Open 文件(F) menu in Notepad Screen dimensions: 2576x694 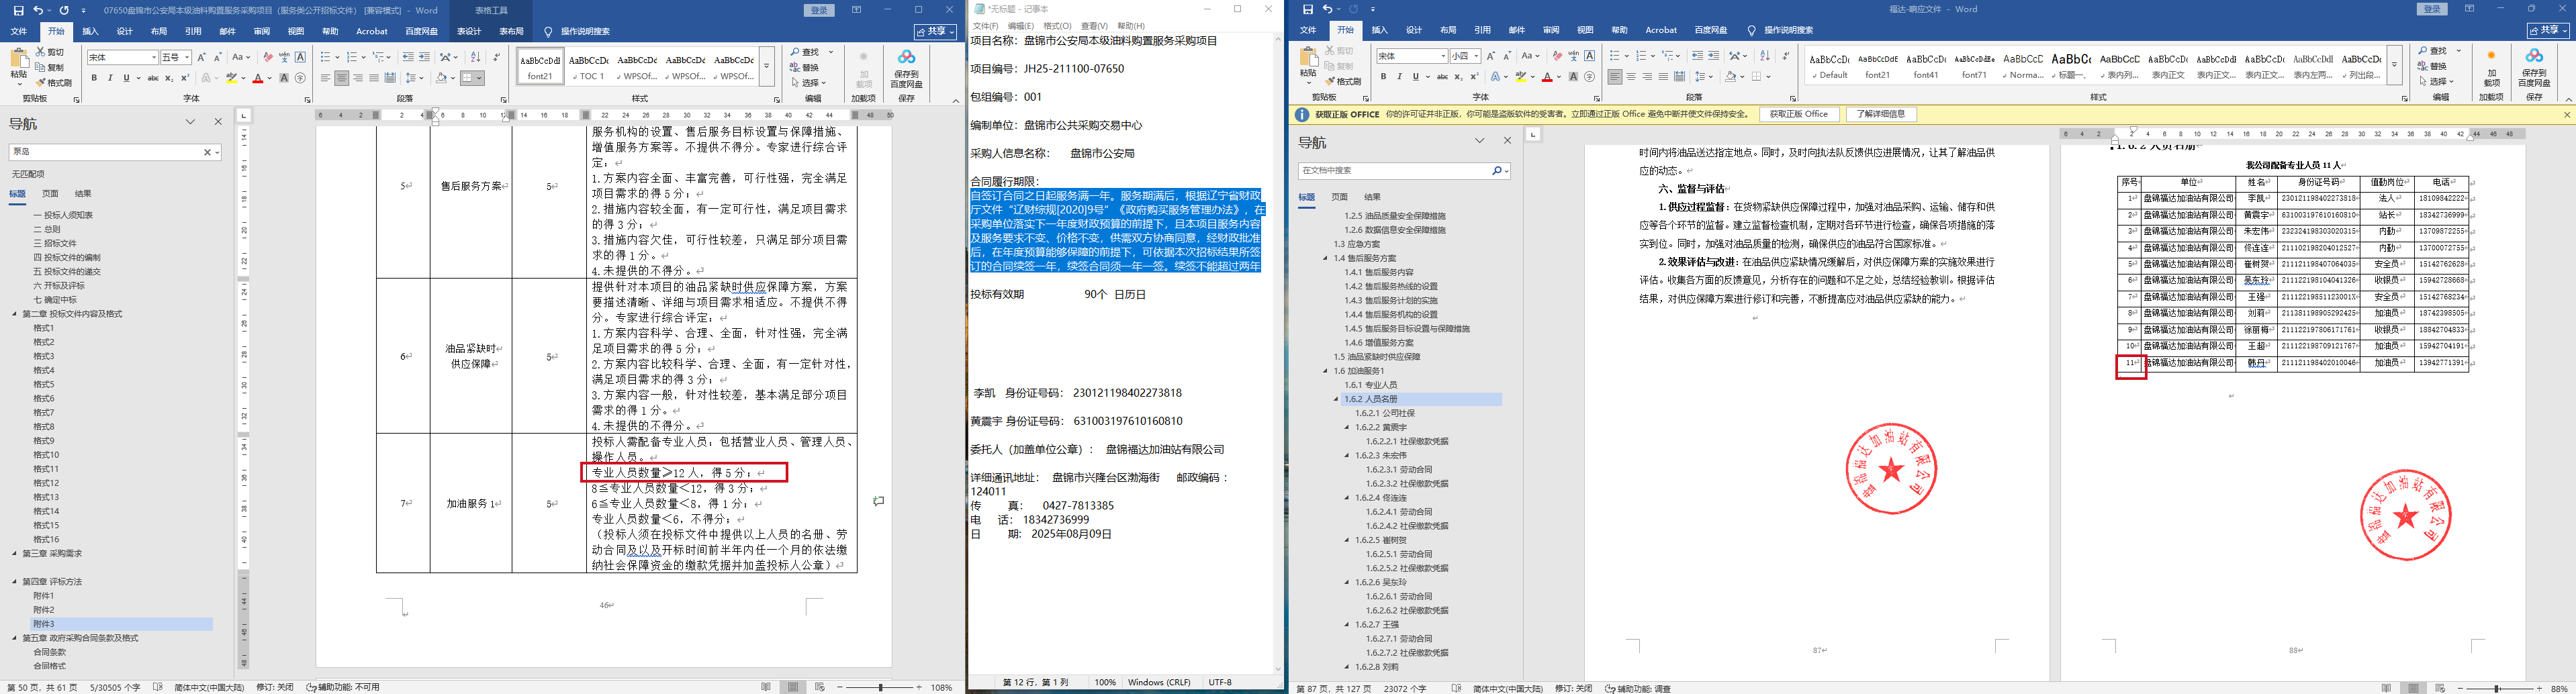coord(985,26)
